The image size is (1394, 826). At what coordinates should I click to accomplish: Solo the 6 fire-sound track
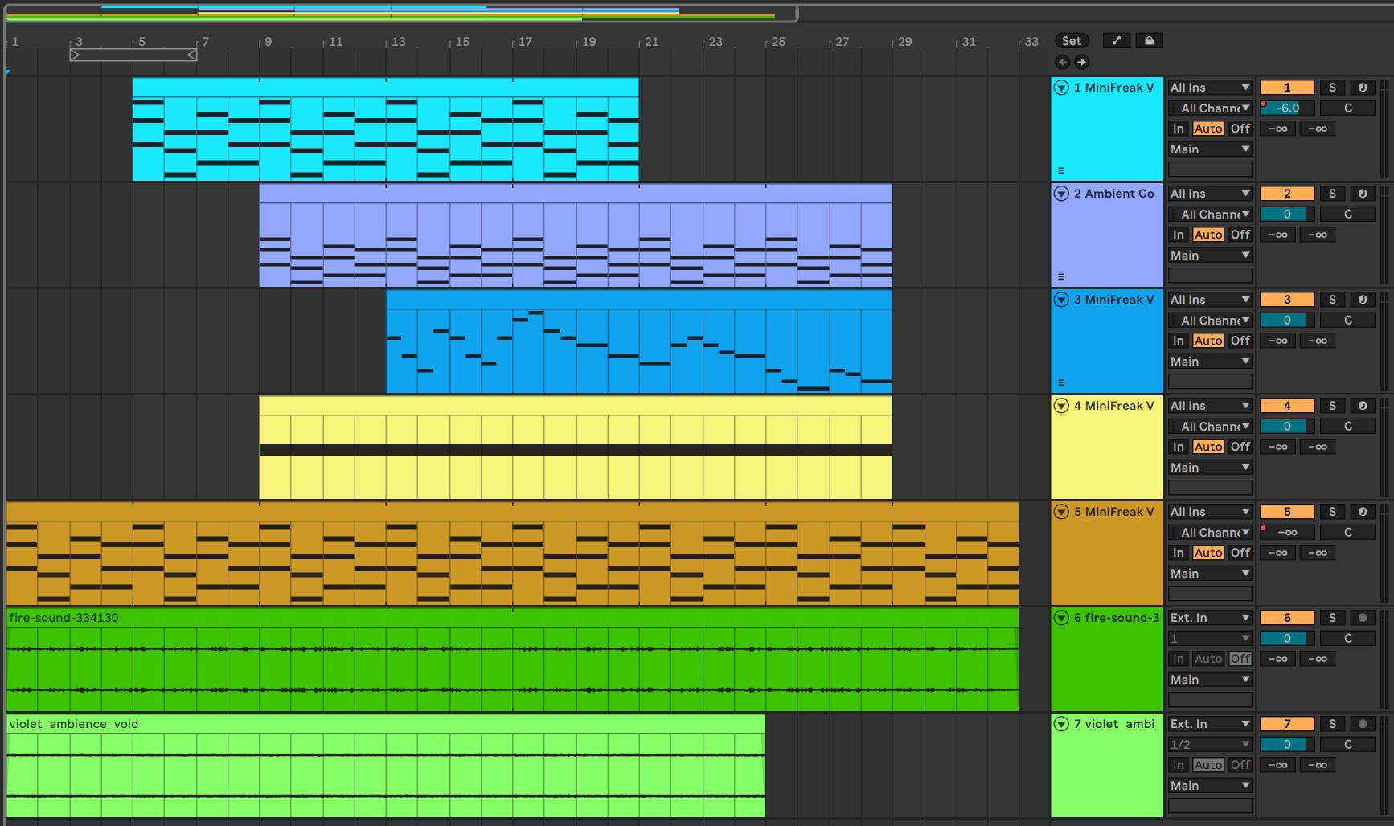pos(1332,618)
